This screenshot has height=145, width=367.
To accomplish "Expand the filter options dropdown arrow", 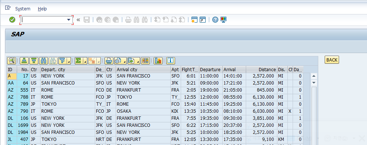I will click(x=69, y=61).
